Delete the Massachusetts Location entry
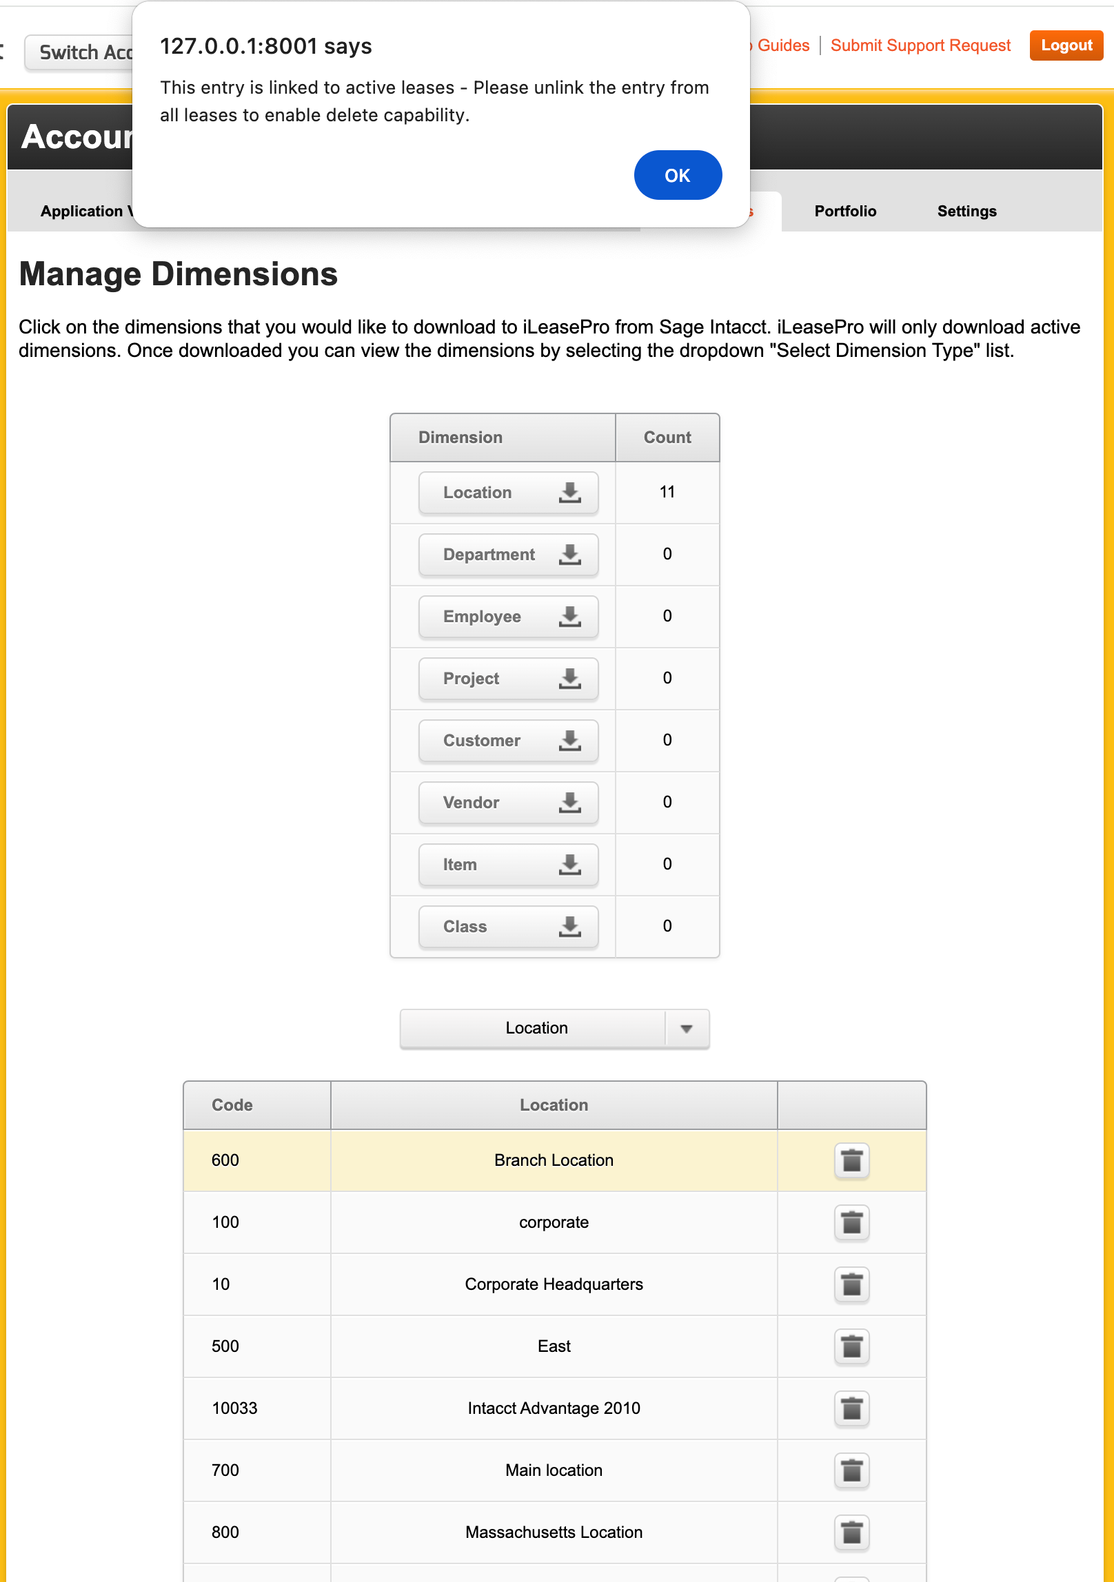 [x=851, y=1532]
